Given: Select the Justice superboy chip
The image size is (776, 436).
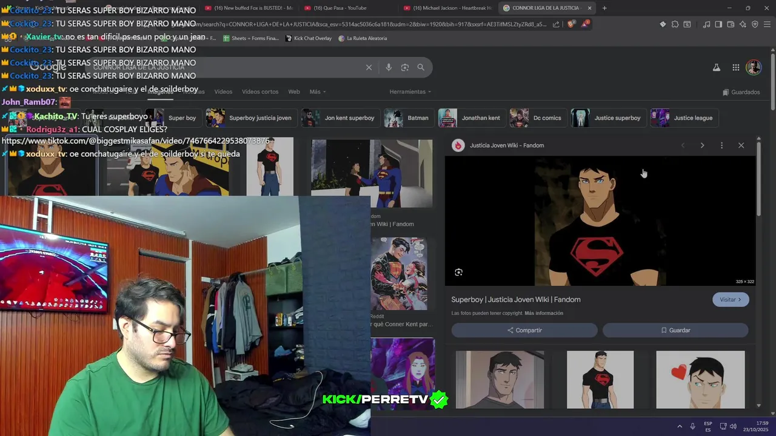Looking at the screenshot, I should tap(608, 118).
